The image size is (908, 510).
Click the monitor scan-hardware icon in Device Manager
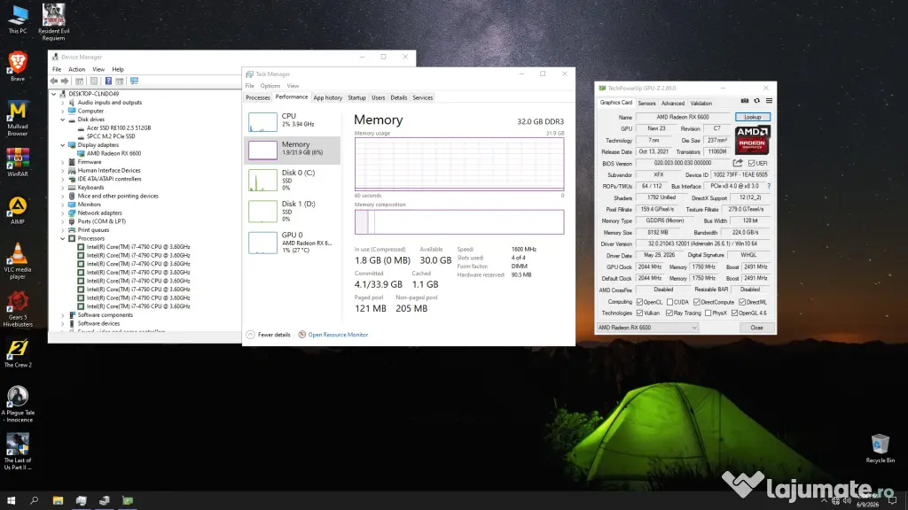(134, 81)
